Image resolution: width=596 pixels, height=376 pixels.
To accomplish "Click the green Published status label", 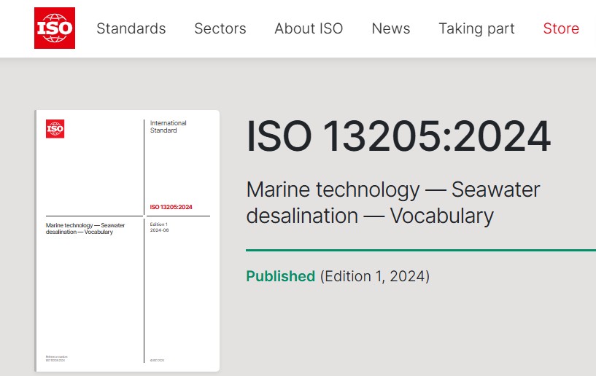I will (280, 276).
